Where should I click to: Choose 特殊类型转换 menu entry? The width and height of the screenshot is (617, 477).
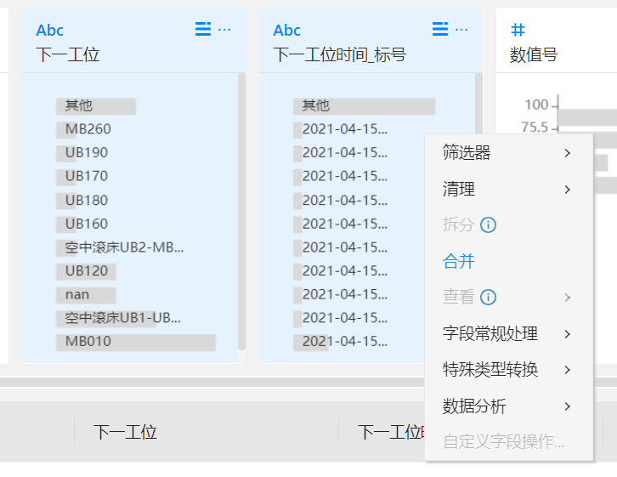(490, 370)
